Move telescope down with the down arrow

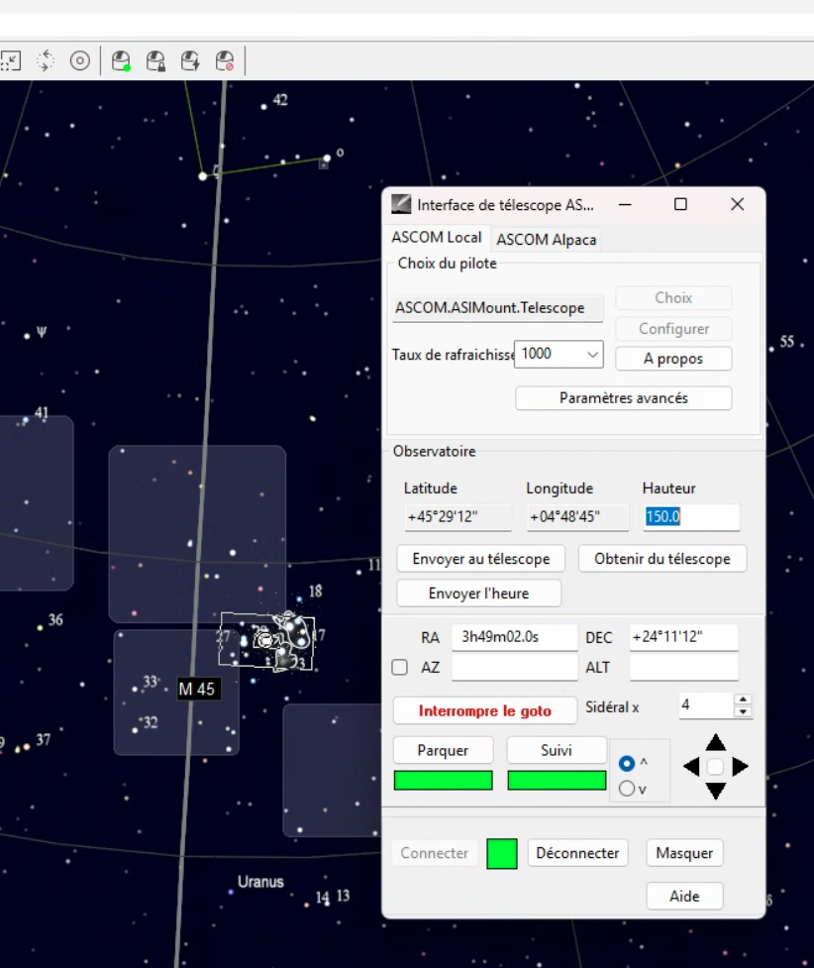click(x=716, y=791)
